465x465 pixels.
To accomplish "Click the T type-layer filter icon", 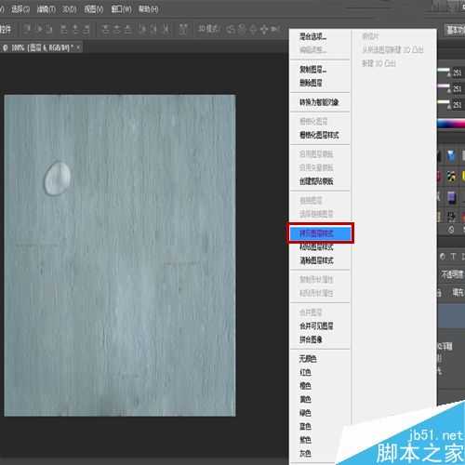I will pos(454,257).
